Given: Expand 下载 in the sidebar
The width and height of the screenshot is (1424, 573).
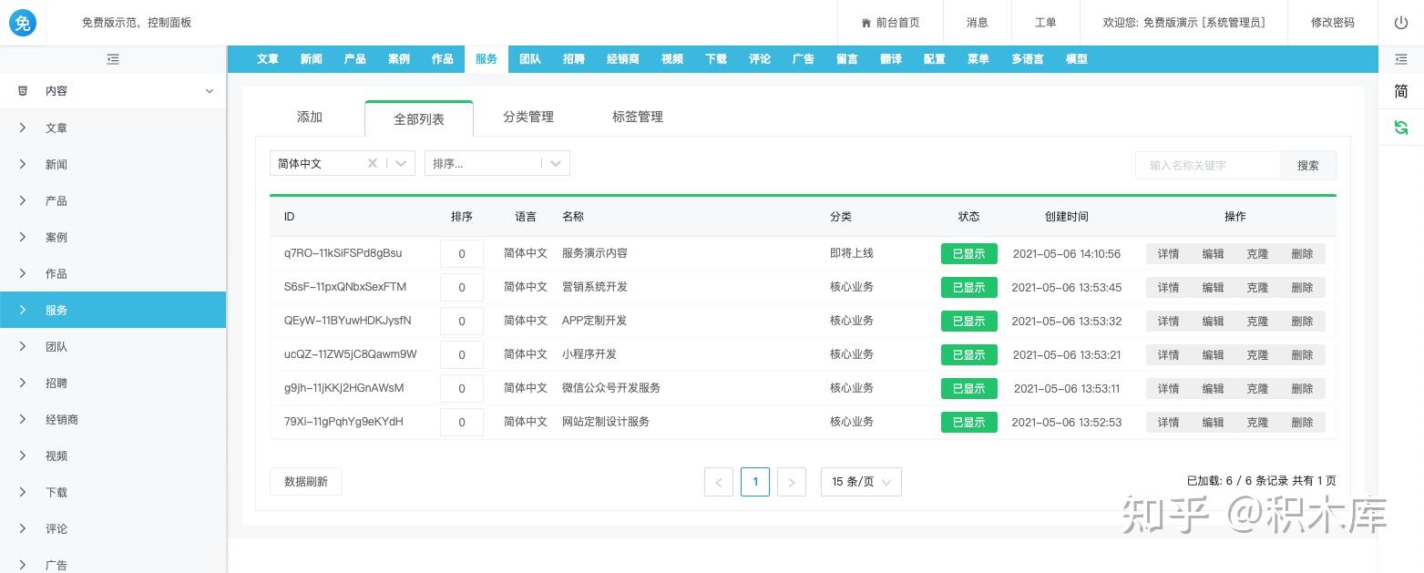Looking at the screenshot, I should pos(113,492).
